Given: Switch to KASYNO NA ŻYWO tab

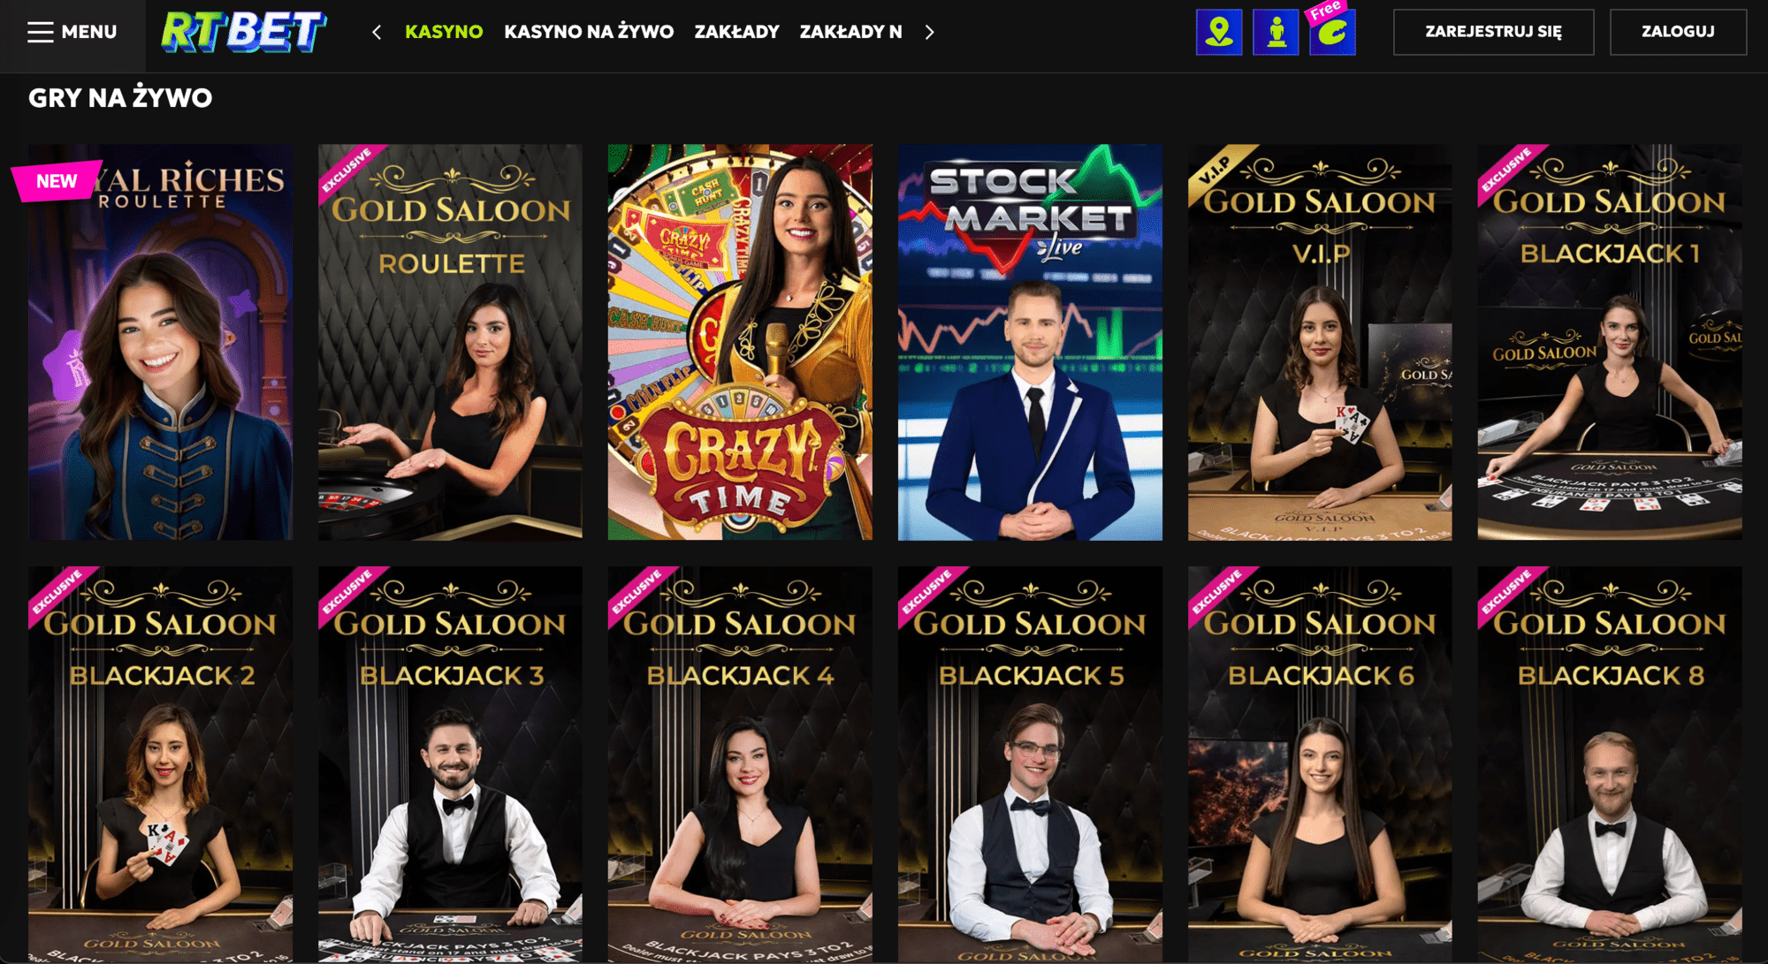Looking at the screenshot, I should click(x=589, y=32).
